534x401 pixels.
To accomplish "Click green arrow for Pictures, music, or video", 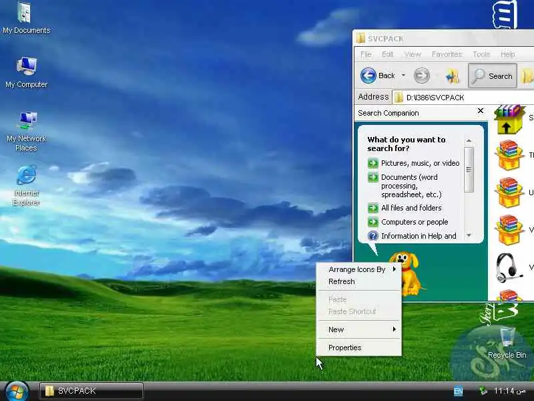I will coord(373,163).
